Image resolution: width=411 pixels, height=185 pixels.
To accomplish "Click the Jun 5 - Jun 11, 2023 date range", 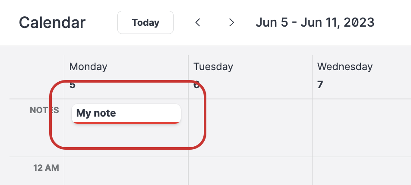I will (315, 22).
